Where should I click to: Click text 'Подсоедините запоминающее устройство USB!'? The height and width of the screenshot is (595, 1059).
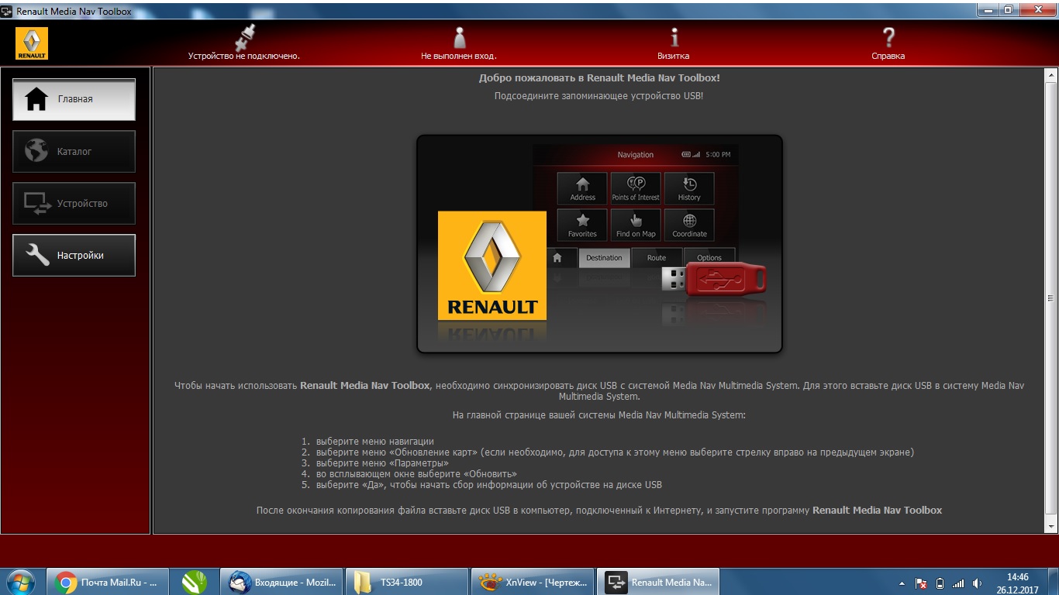pyautogui.click(x=599, y=96)
